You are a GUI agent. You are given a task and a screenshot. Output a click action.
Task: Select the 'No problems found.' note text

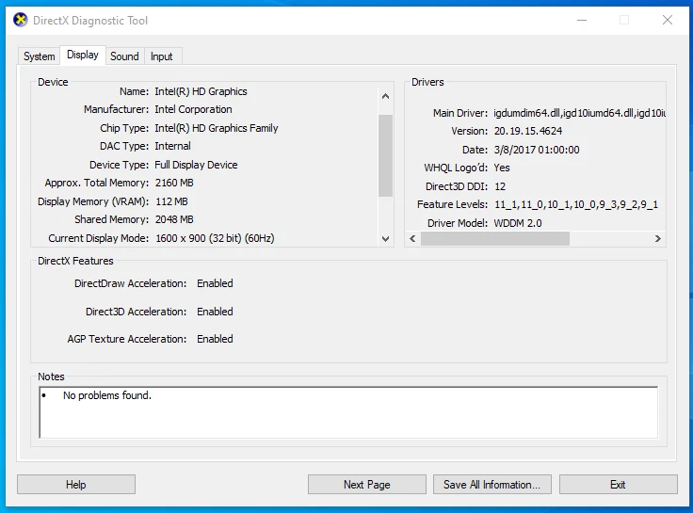click(107, 395)
